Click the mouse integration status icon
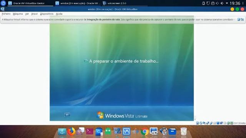This screenshot has width=246, height=138. click(228, 123)
